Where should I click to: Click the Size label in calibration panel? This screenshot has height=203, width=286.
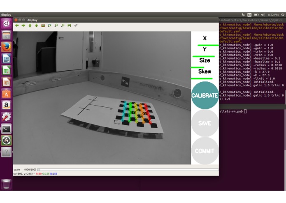[x=205, y=60]
